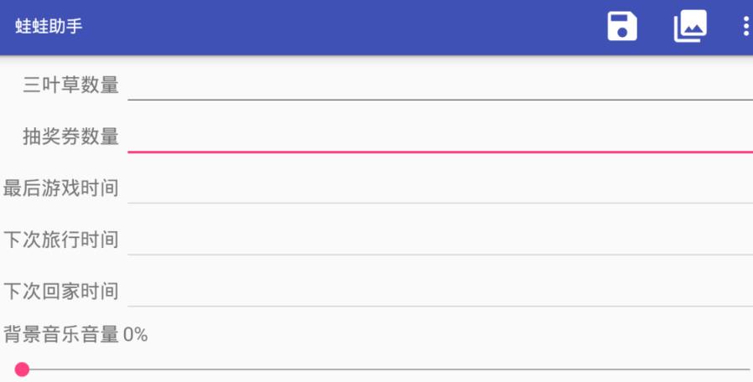
Task: Click the save floppy disk icon
Action: (622, 27)
